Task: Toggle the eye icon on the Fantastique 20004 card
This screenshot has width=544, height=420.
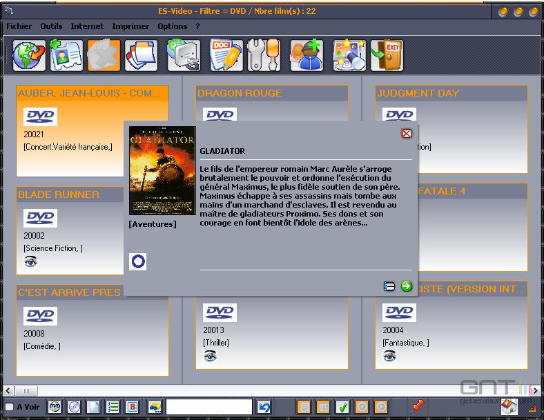Action: point(389,356)
